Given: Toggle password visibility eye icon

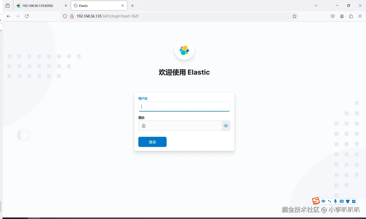Looking at the screenshot, I should click(226, 126).
